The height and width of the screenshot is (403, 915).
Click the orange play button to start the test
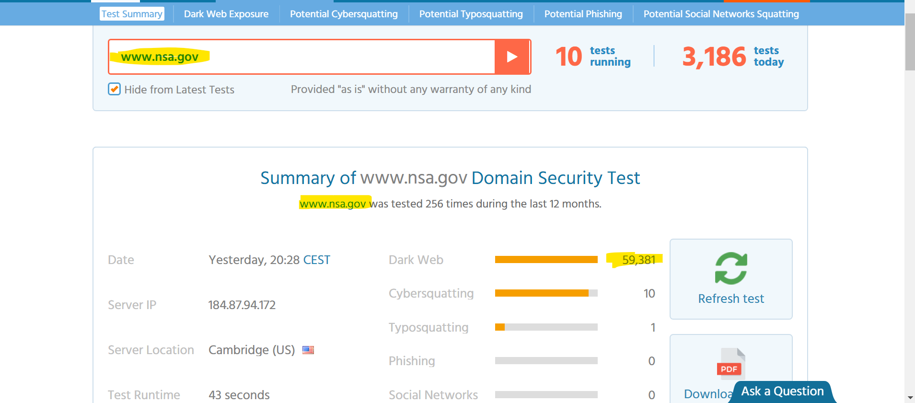[x=512, y=57]
